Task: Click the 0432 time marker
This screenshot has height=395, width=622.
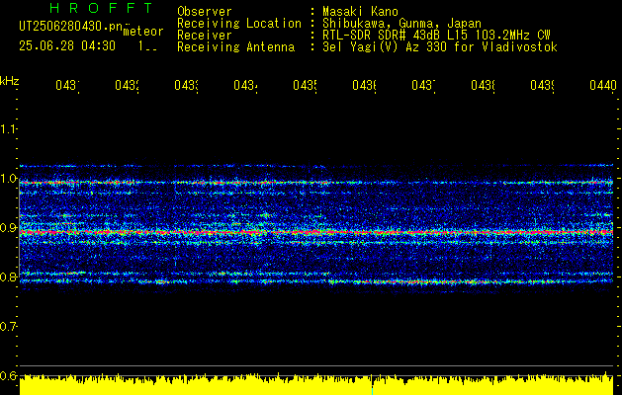Action: tap(127, 85)
